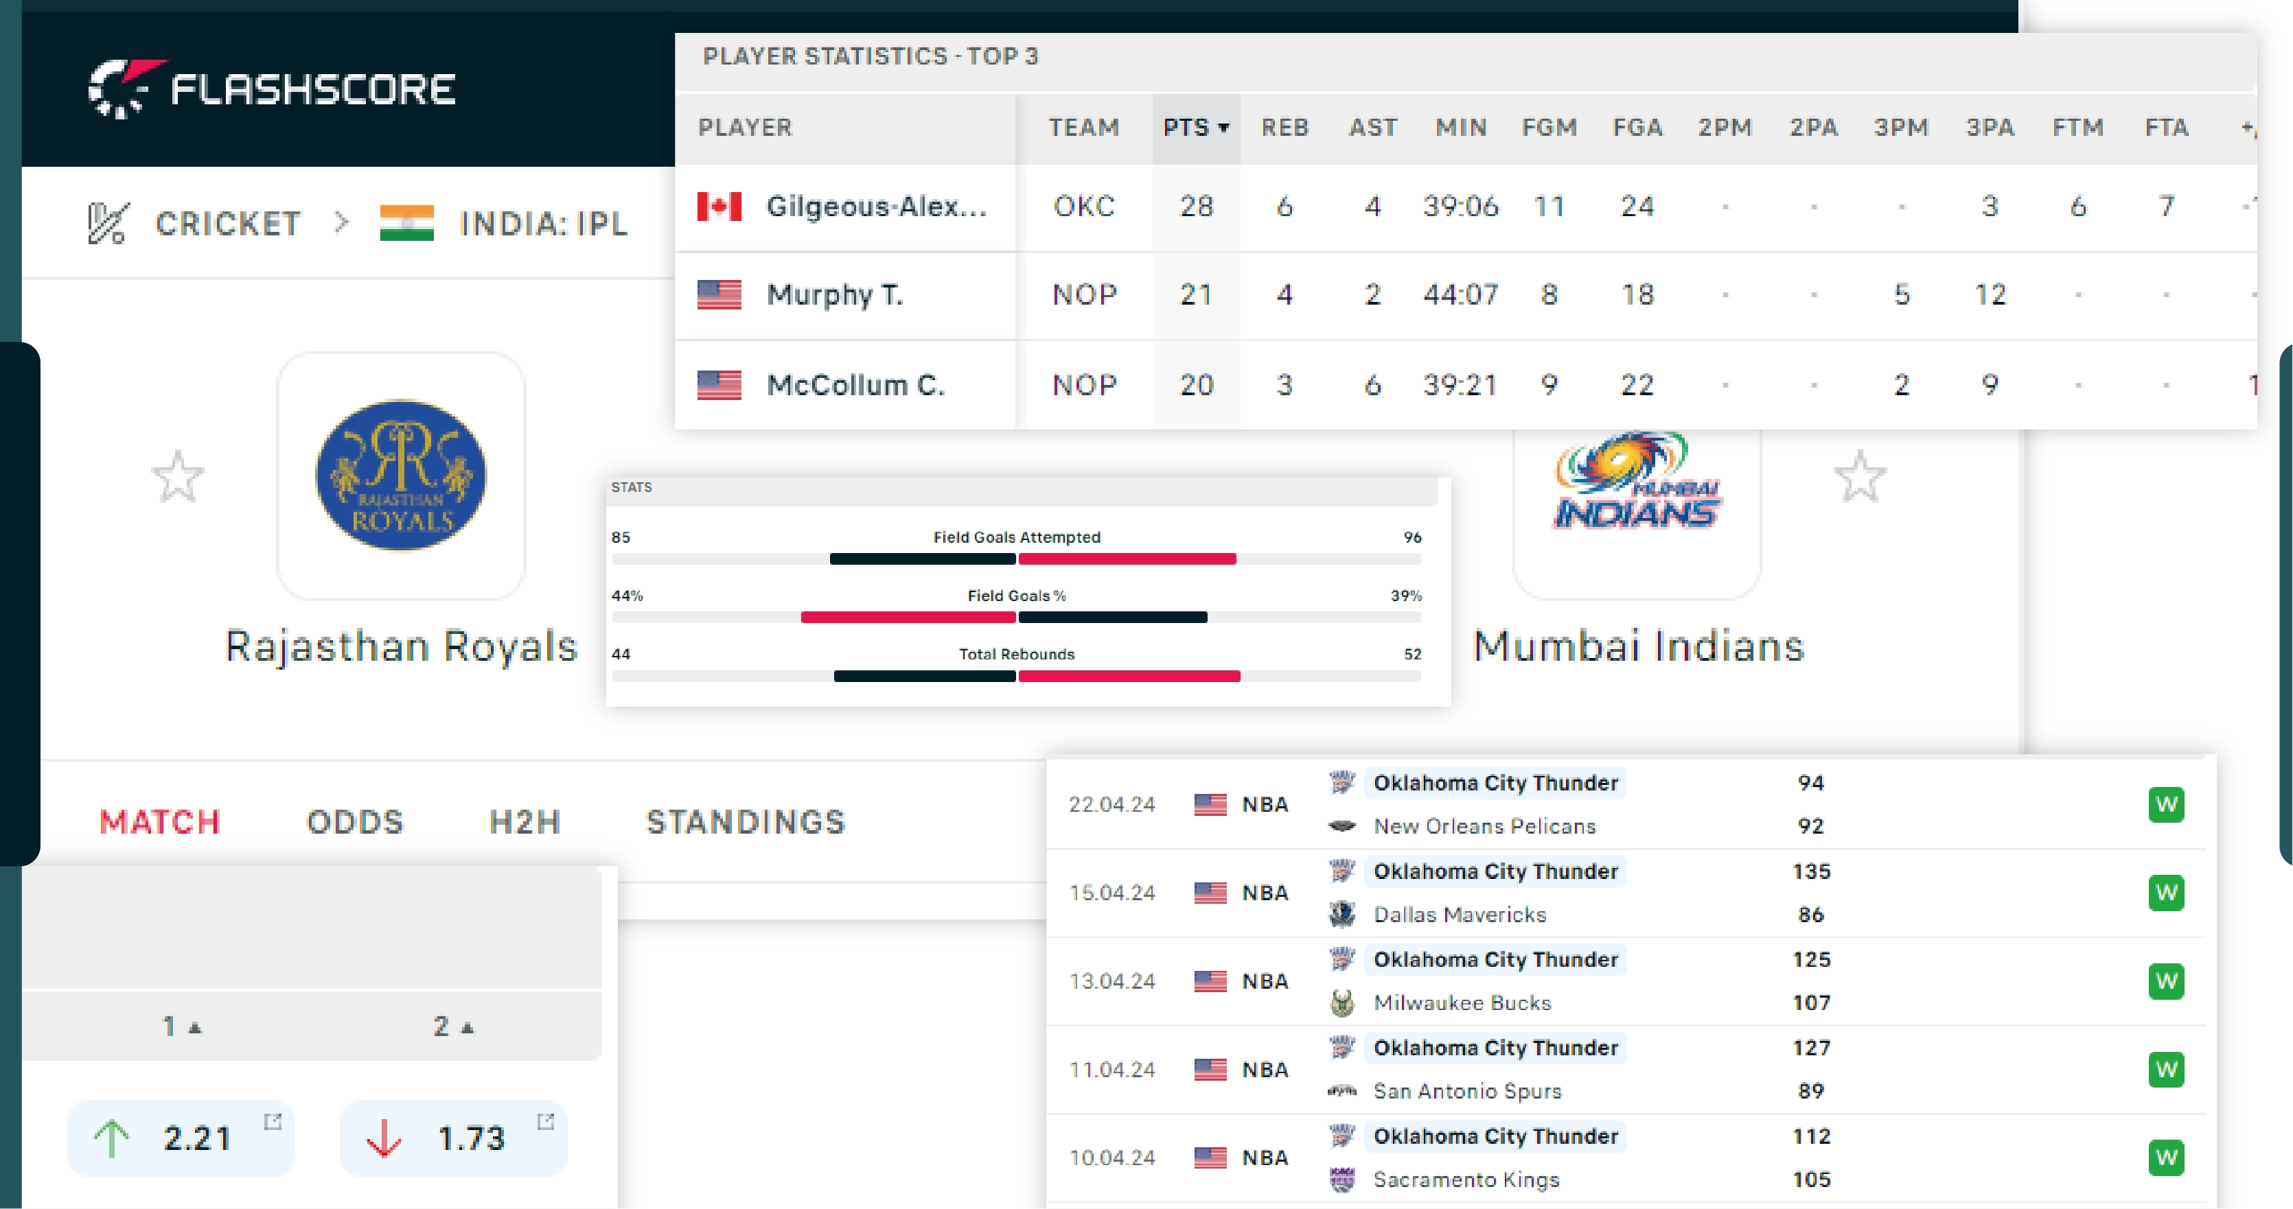This screenshot has height=1209, width=2293.
Task: Click the Field Goals % stat bar
Action: [1017, 618]
